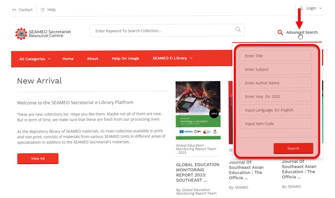
Task: Open the GLOBAL EDUCATION MONITORING REPORT 2023 title
Action: click(x=198, y=172)
